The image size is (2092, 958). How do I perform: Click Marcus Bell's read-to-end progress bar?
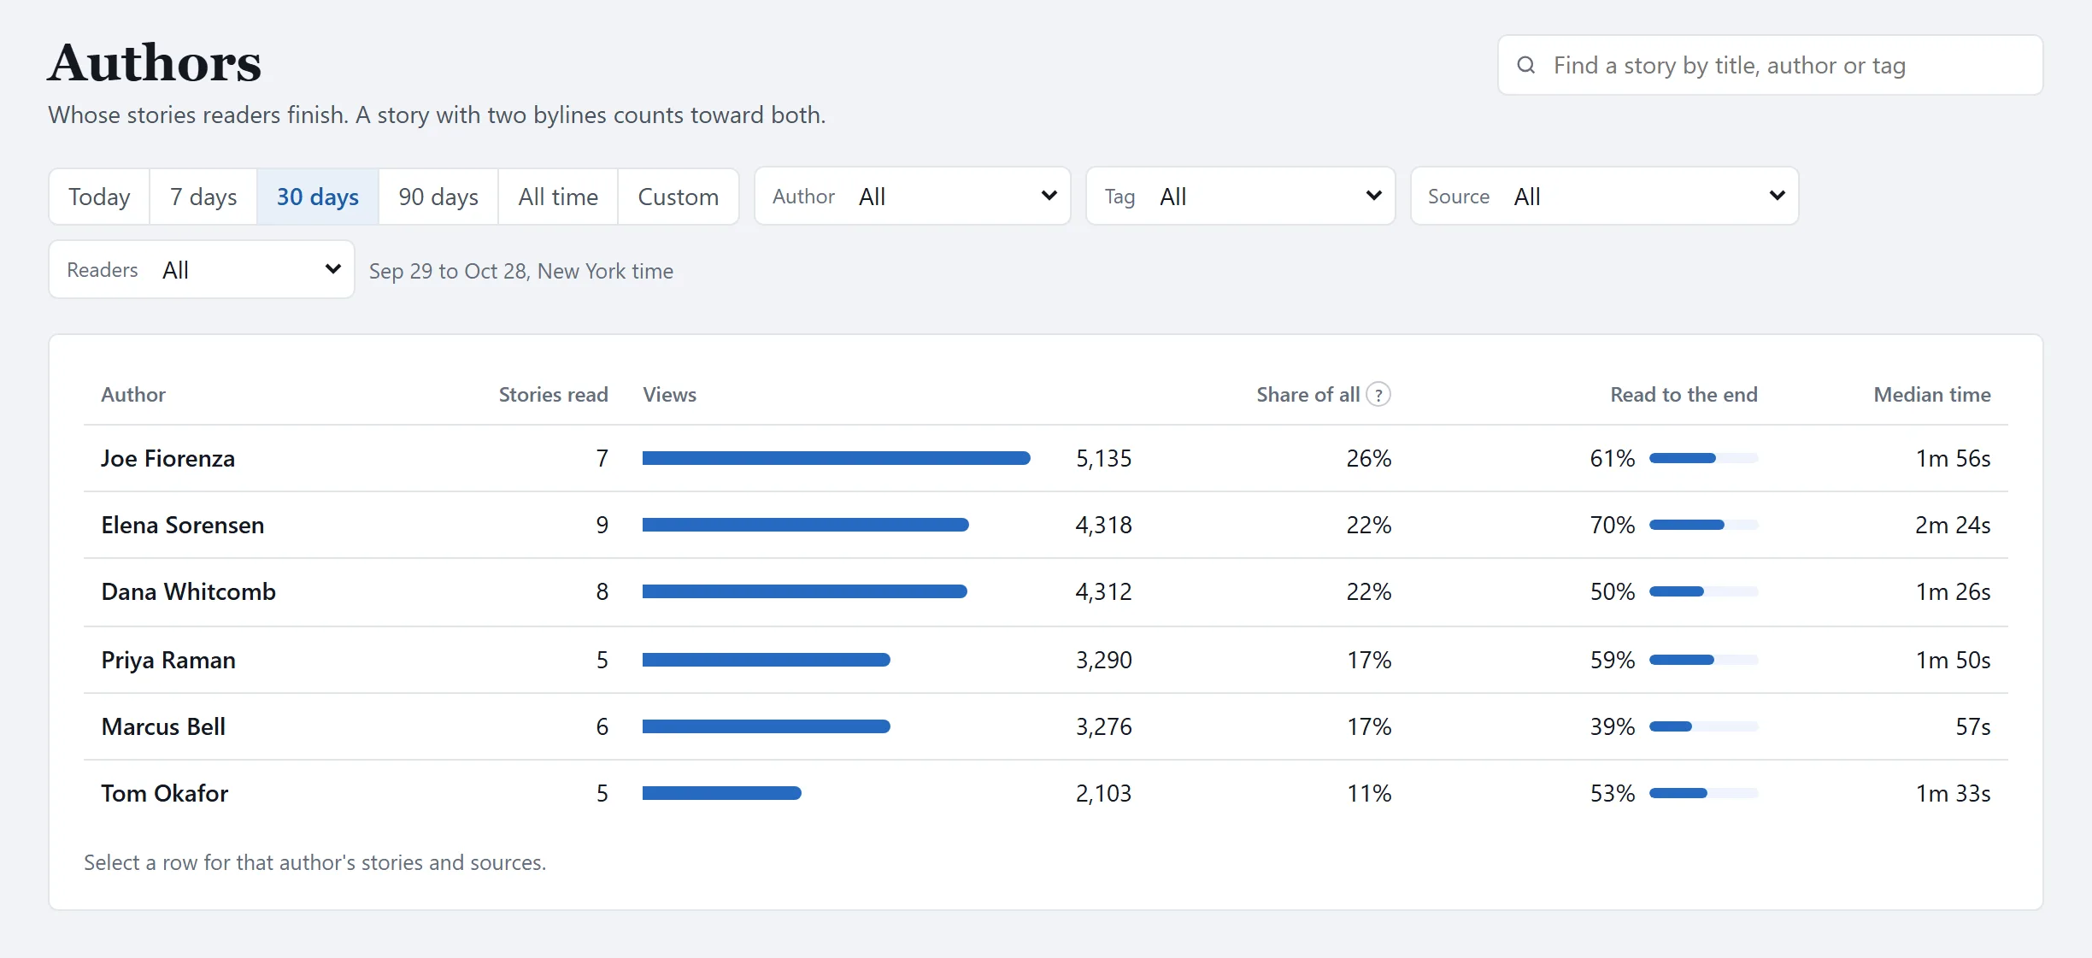coord(1704,726)
